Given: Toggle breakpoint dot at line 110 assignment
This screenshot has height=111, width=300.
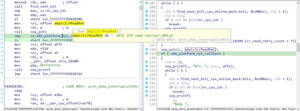Looking at the screenshot, I should point(147,16).
